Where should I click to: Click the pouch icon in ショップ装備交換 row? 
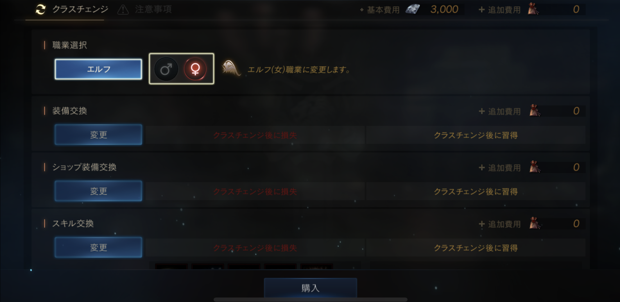(535, 167)
